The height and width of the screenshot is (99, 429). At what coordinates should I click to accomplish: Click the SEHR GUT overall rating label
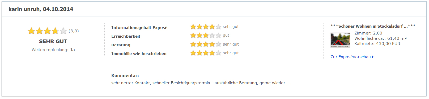(x=53, y=41)
